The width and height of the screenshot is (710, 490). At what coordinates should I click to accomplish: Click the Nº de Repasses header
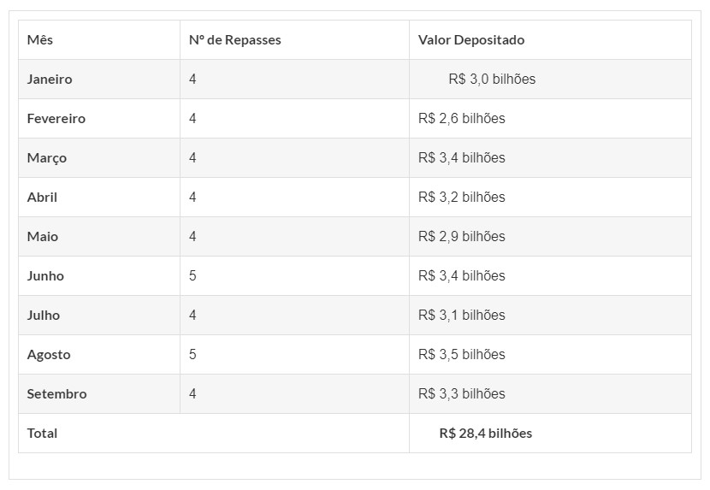point(235,40)
